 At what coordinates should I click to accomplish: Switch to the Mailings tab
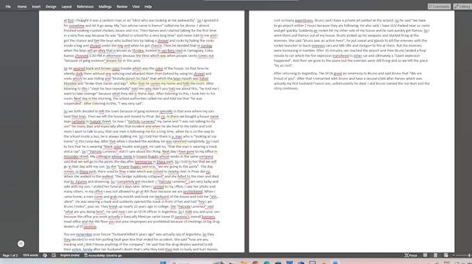[105, 7]
